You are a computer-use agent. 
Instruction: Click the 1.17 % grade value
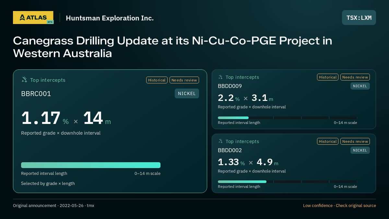45,118
